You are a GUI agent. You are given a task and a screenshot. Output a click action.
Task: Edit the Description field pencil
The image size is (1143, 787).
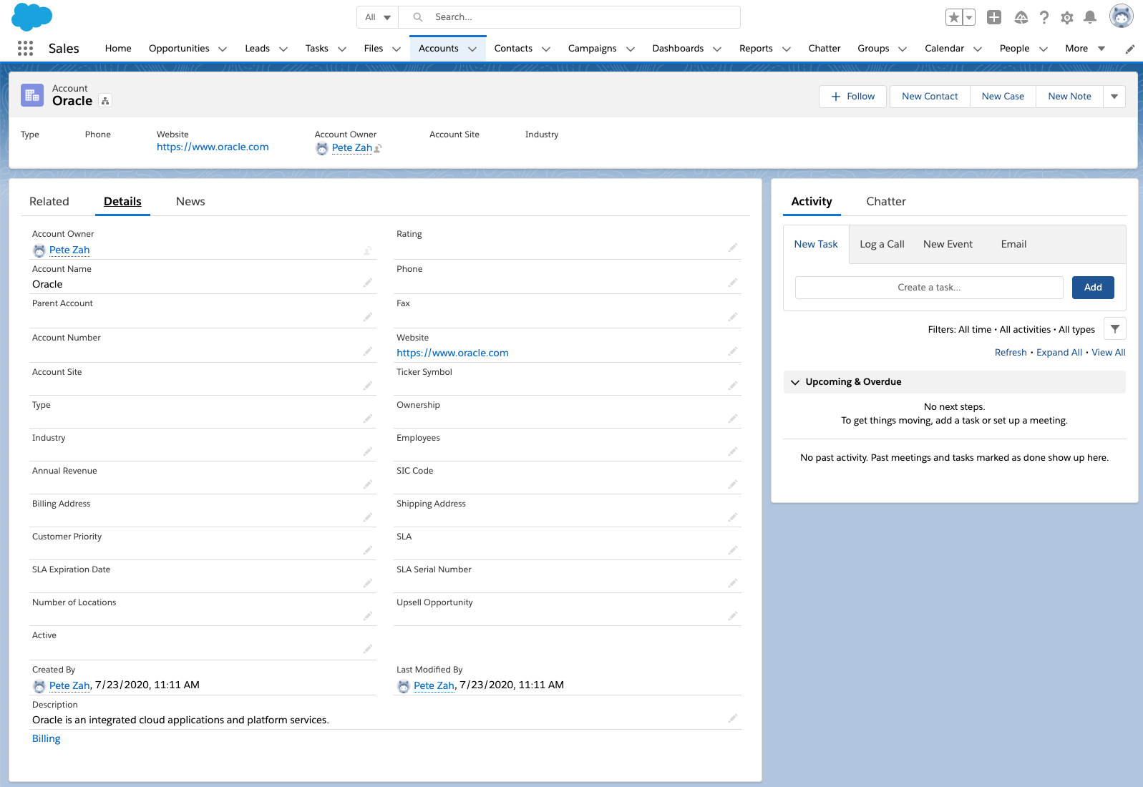pos(732,718)
